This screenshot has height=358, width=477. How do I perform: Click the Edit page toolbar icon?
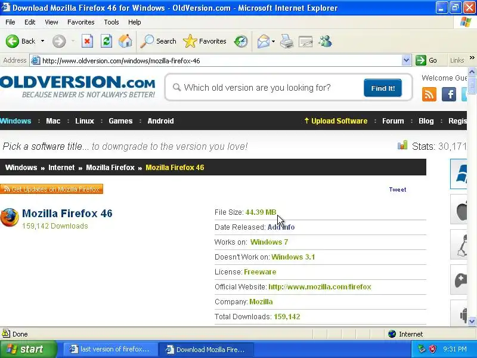pos(306,41)
